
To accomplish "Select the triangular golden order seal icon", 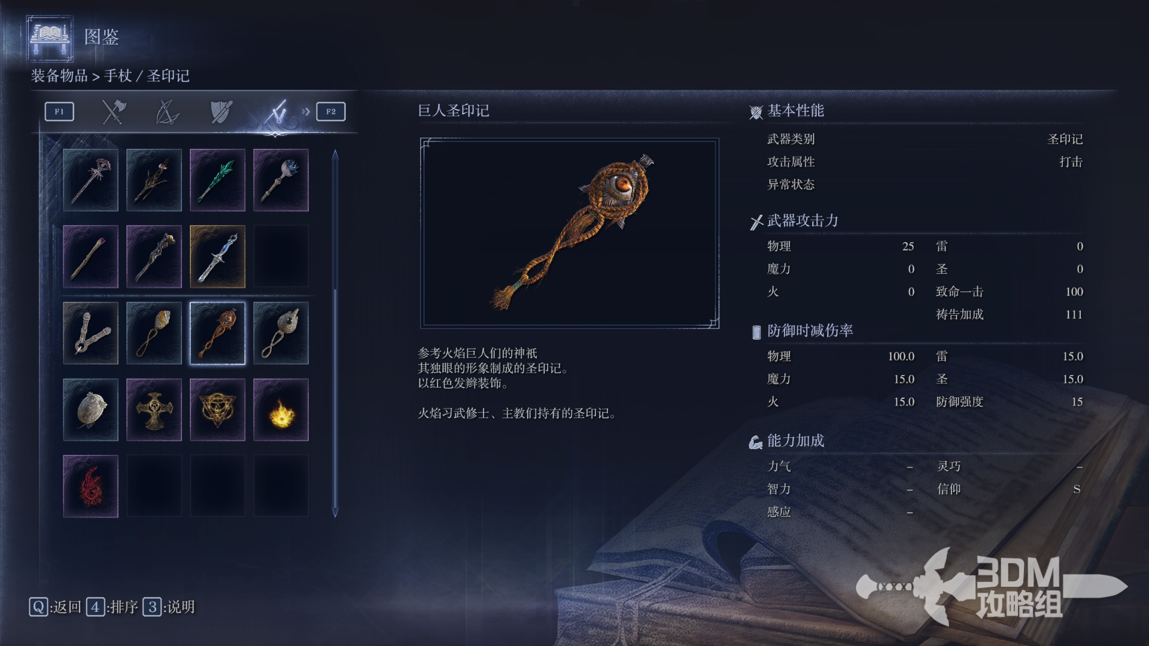I will 217,410.
